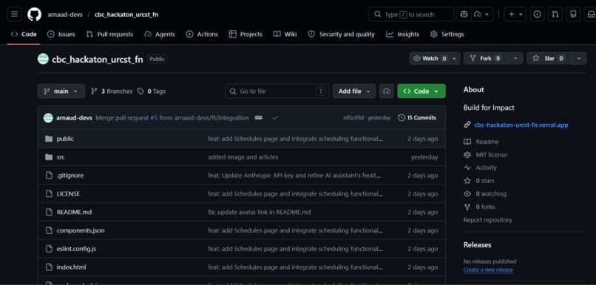596x285 pixels.
Task: Open arnaud-devs owner breadcrumb link
Action: tap(64, 15)
